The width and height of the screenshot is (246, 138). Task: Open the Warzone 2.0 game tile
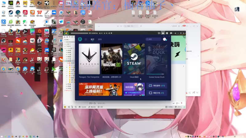(x=112, y=59)
